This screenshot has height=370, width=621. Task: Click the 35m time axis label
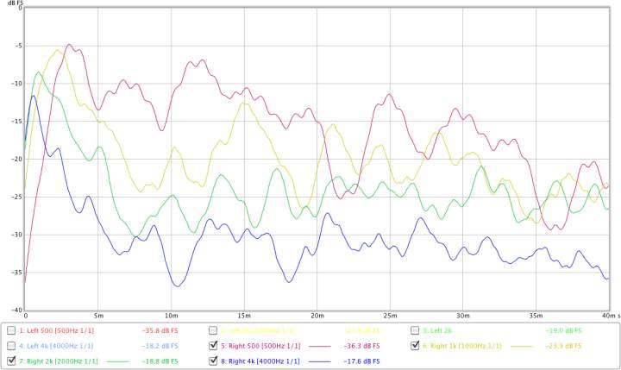click(536, 316)
